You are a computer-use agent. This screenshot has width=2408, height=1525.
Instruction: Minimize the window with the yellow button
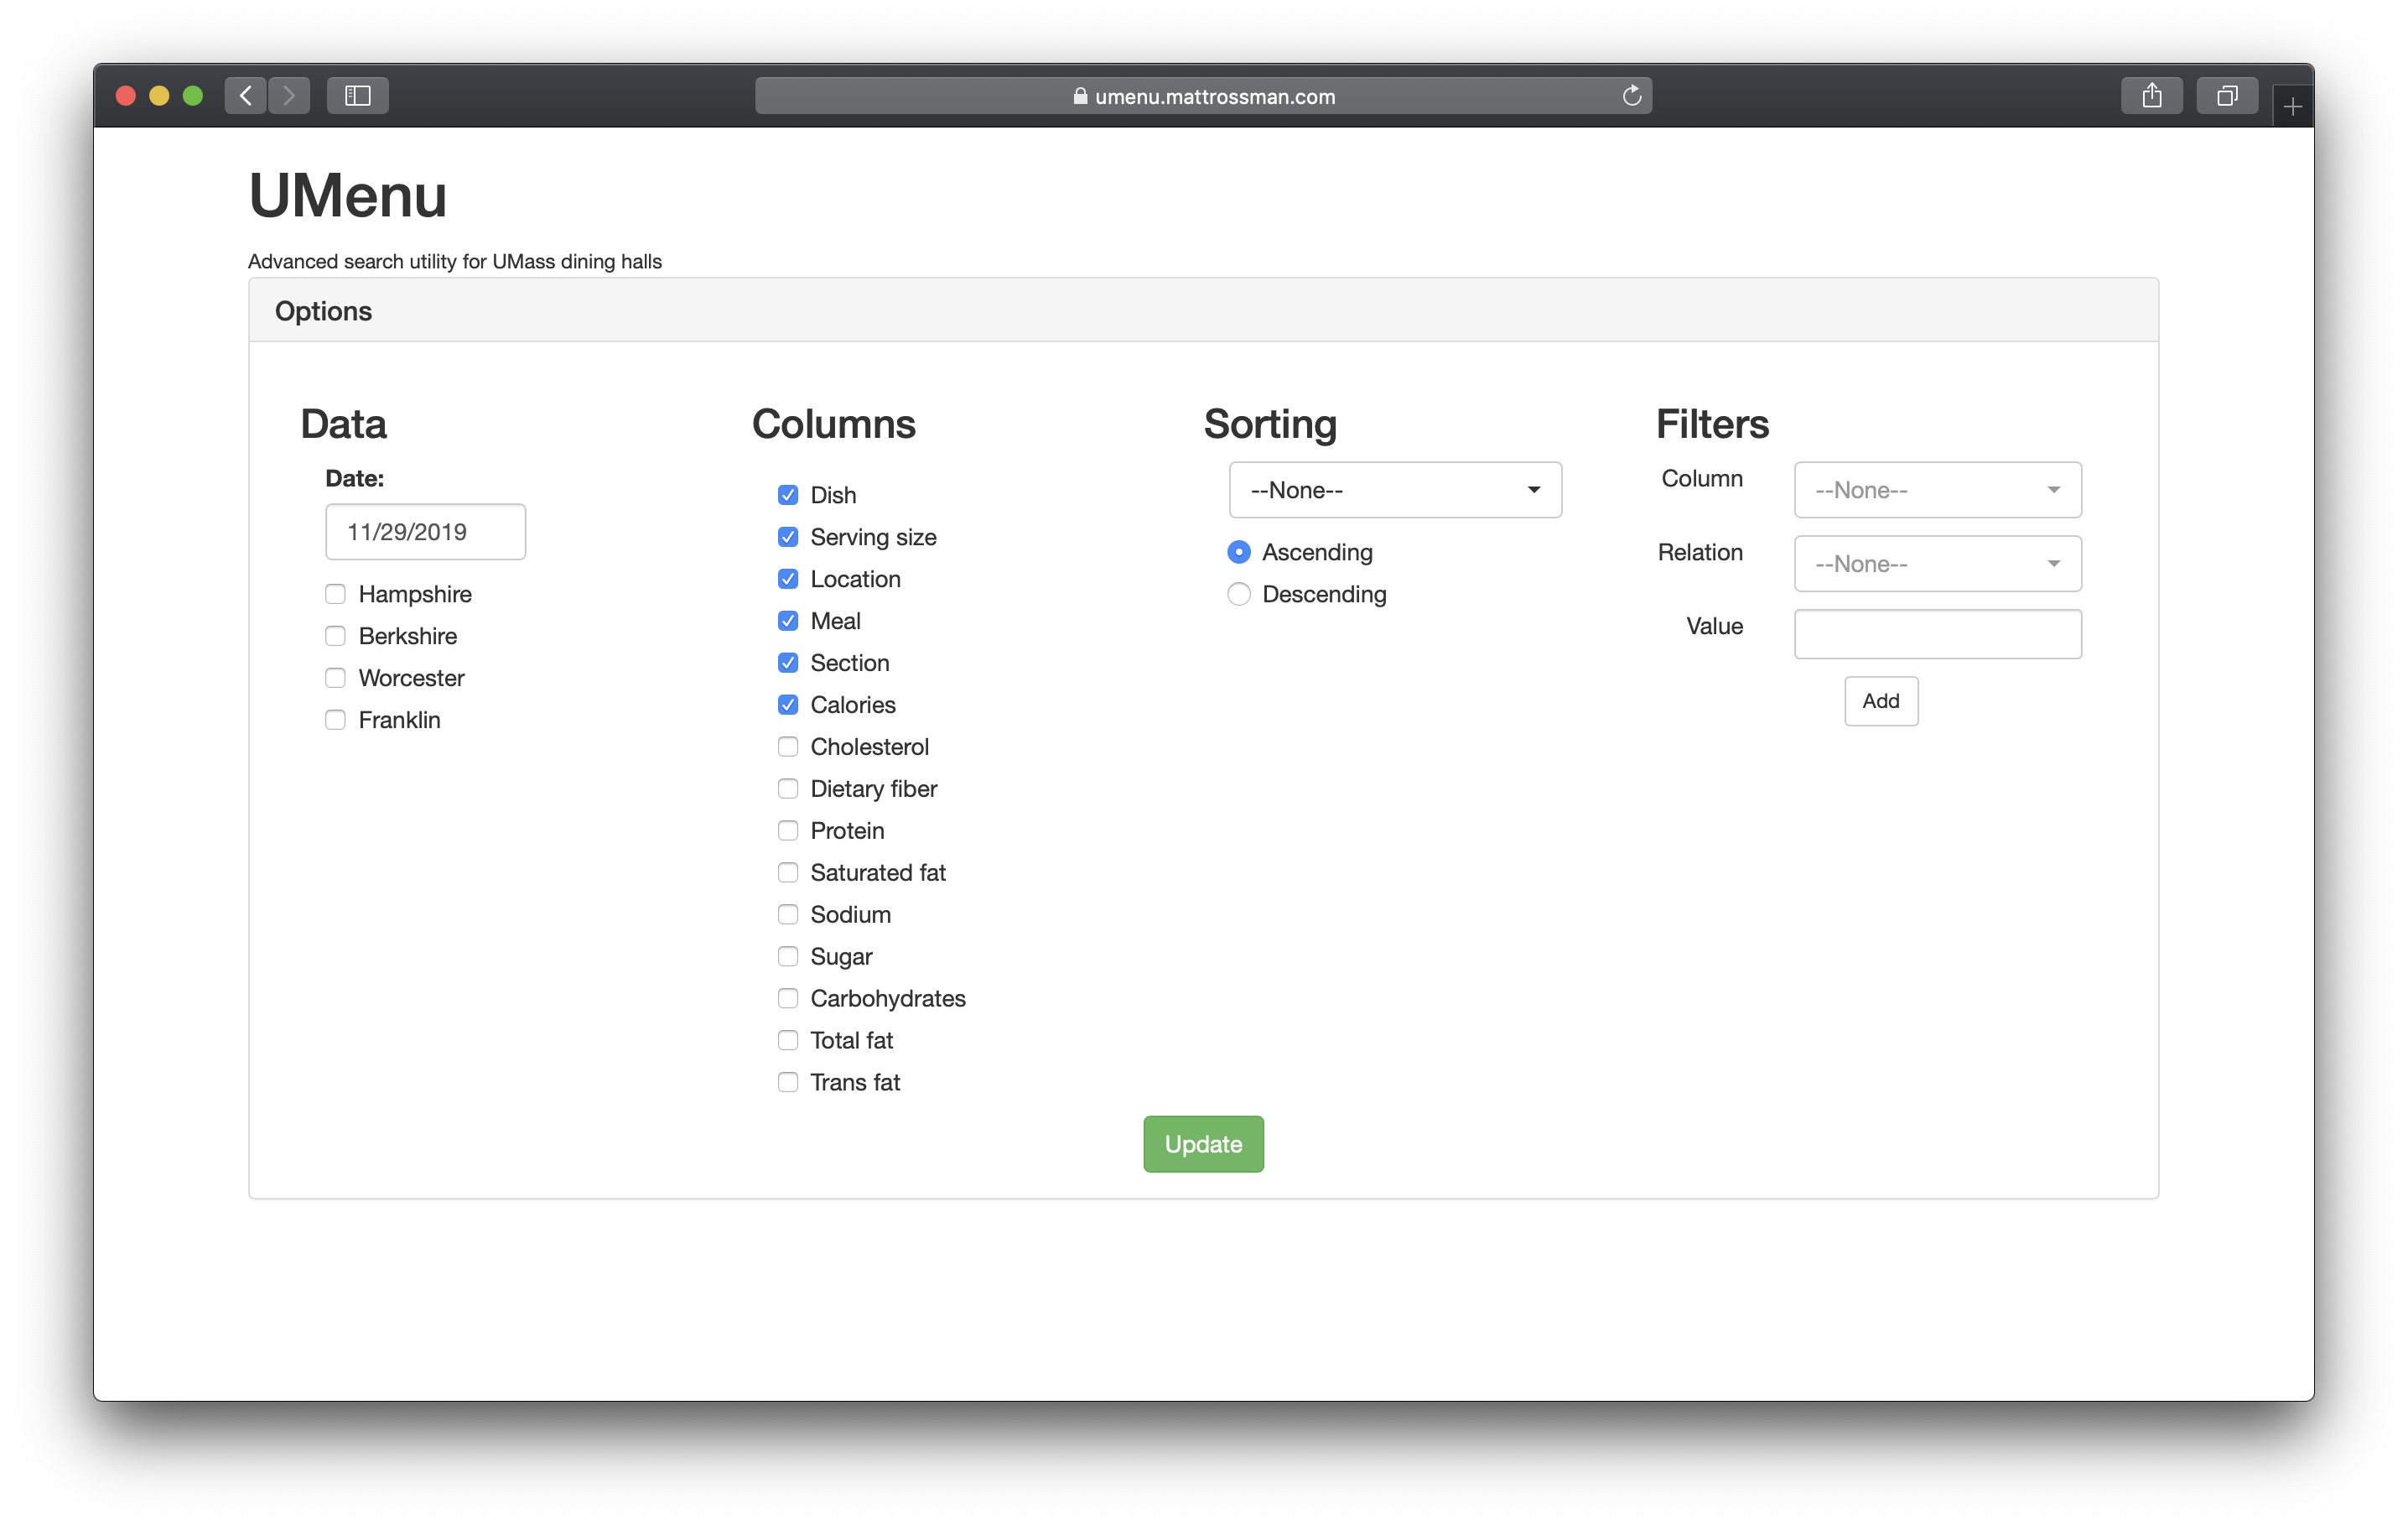[159, 96]
